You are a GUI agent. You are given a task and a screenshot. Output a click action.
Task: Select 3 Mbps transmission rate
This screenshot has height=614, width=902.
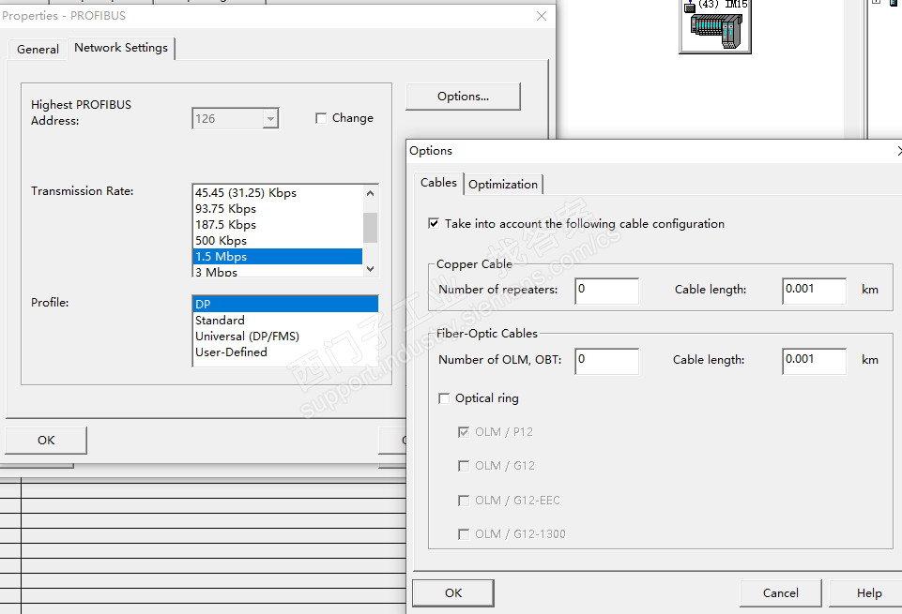[278, 271]
